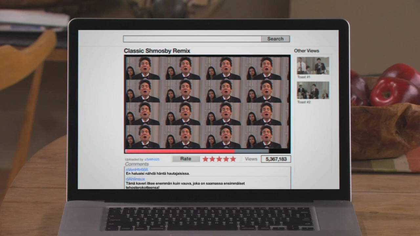This screenshot has width=420, height=236.
Task: Click the Rate button
Action: 186,159
